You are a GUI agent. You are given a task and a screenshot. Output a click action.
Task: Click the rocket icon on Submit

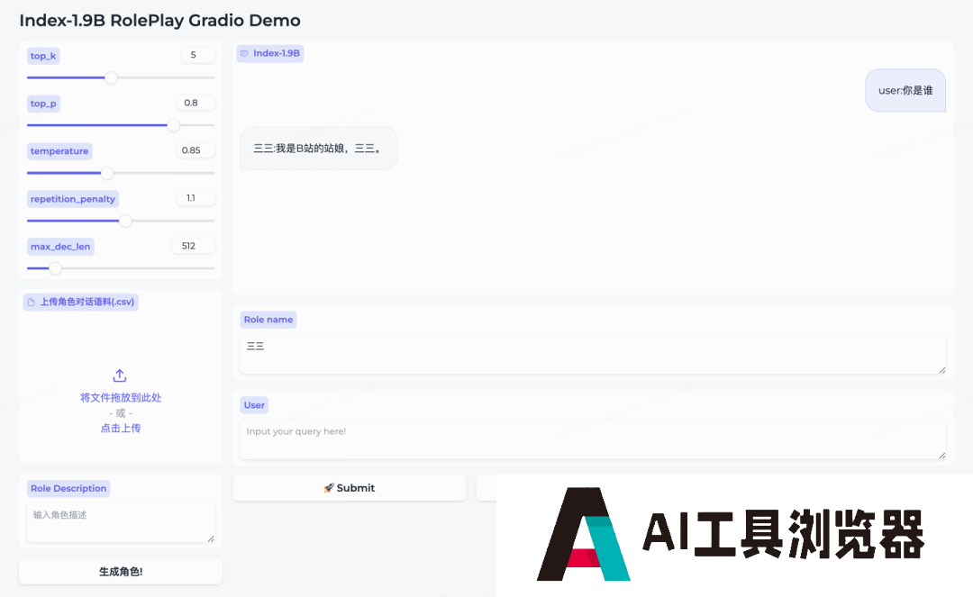(328, 488)
